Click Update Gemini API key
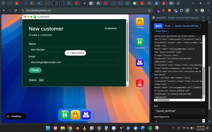This screenshot has width=212, height=132. point(187,26)
